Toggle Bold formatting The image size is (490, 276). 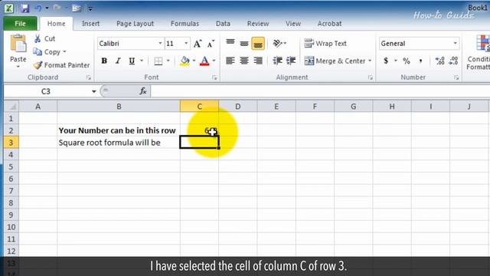[104, 61]
